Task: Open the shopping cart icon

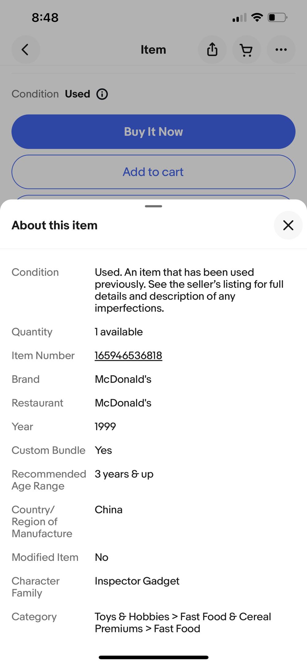Action: (x=247, y=49)
